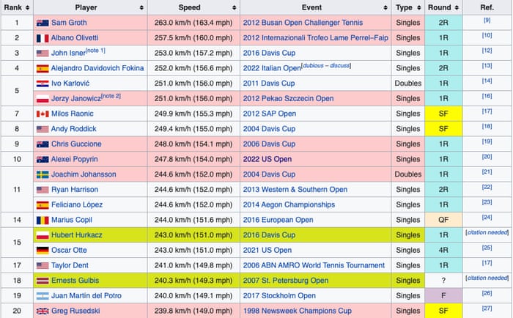Screen dimensions: 513x318
Task: Go to Ryan Harrison player page
Action: pyautogui.click(x=75, y=190)
